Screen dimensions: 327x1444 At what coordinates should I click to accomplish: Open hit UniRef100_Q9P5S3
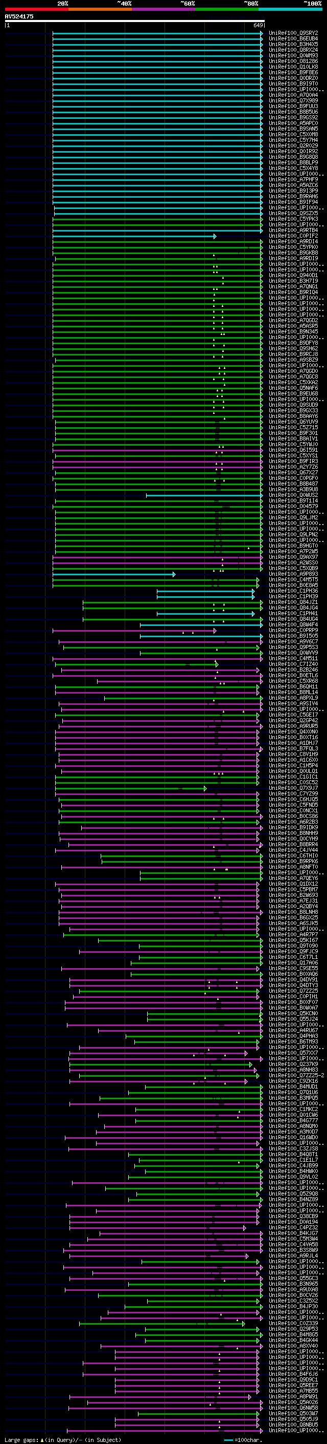(x=293, y=647)
